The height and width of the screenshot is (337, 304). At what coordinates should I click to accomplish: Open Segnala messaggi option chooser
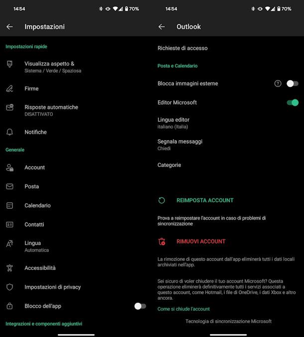(180, 145)
